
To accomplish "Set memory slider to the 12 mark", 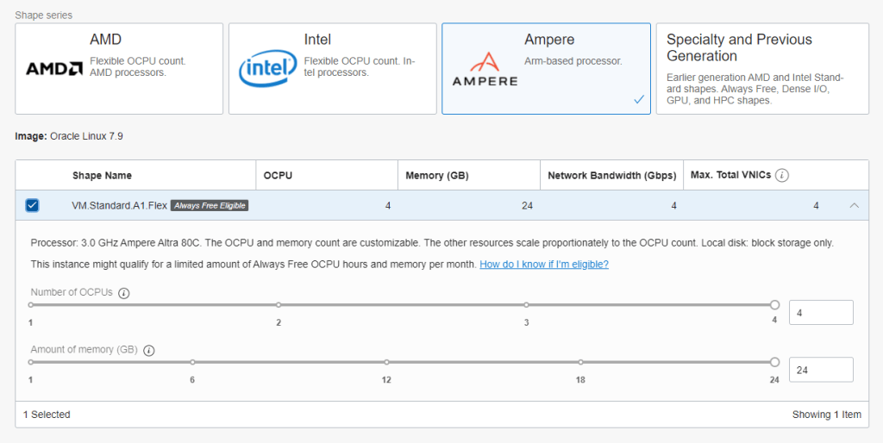I will (386, 362).
